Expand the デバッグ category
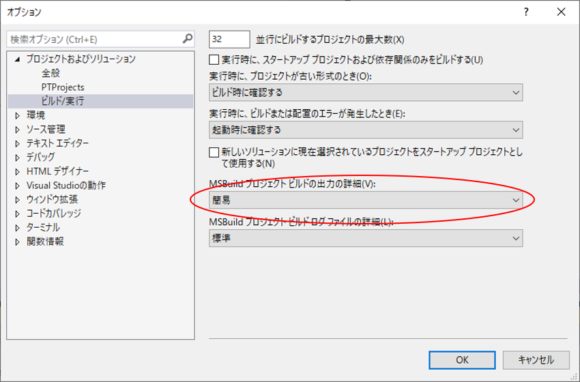 18,158
